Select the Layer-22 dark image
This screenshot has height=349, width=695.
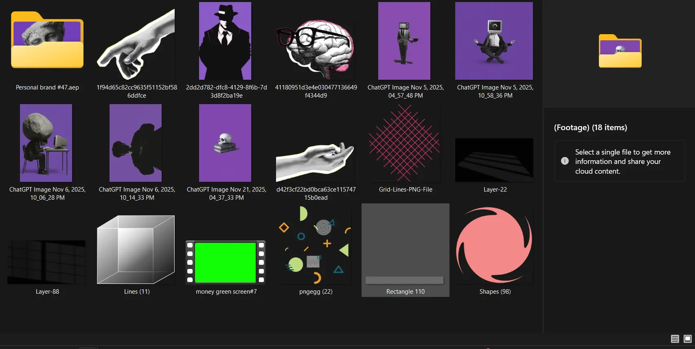[494, 160]
